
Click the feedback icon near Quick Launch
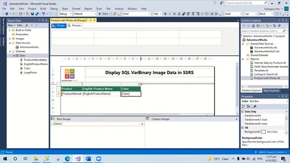tap(222, 3)
